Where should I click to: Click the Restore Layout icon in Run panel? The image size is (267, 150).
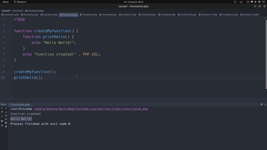click(x=2, y=121)
